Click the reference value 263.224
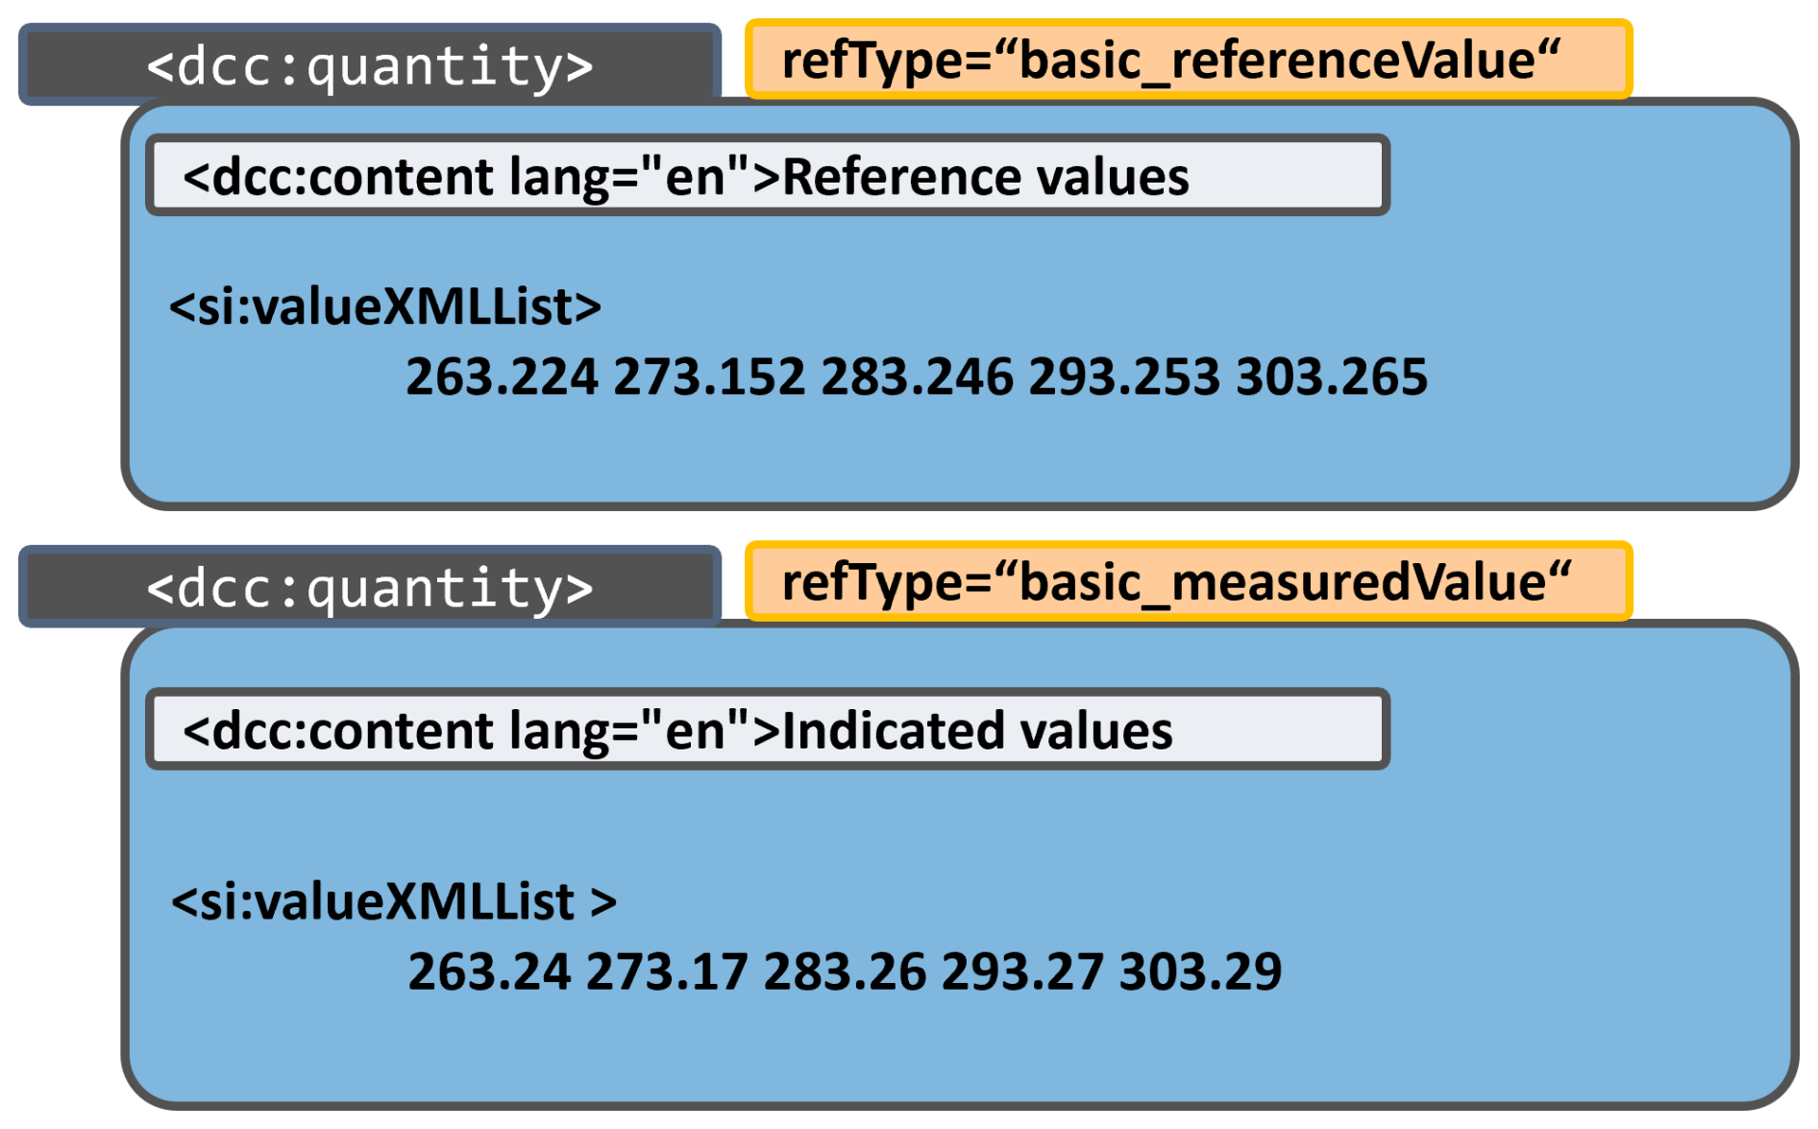This screenshot has height=1129, width=1818. click(x=502, y=377)
